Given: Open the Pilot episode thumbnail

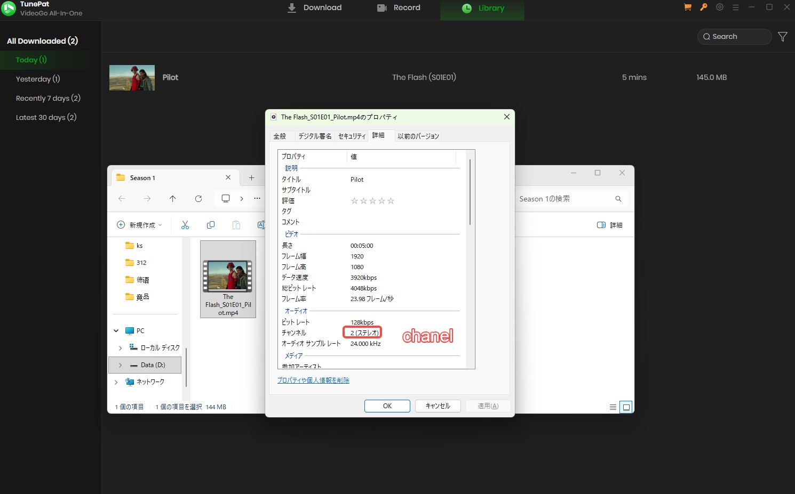Looking at the screenshot, I should [131, 77].
